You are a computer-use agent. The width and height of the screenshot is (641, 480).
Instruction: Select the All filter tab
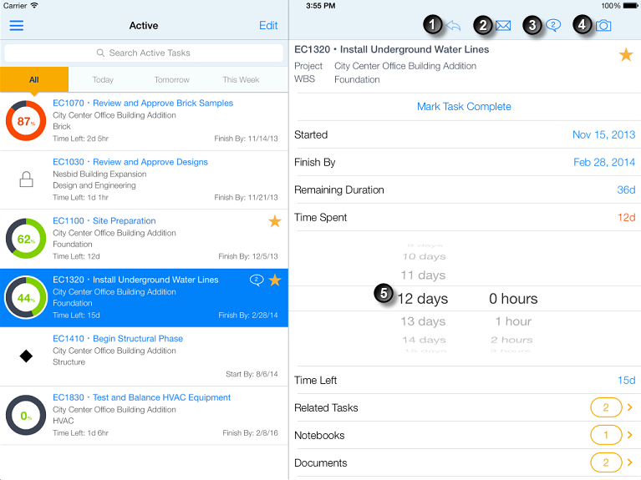[x=34, y=79]
